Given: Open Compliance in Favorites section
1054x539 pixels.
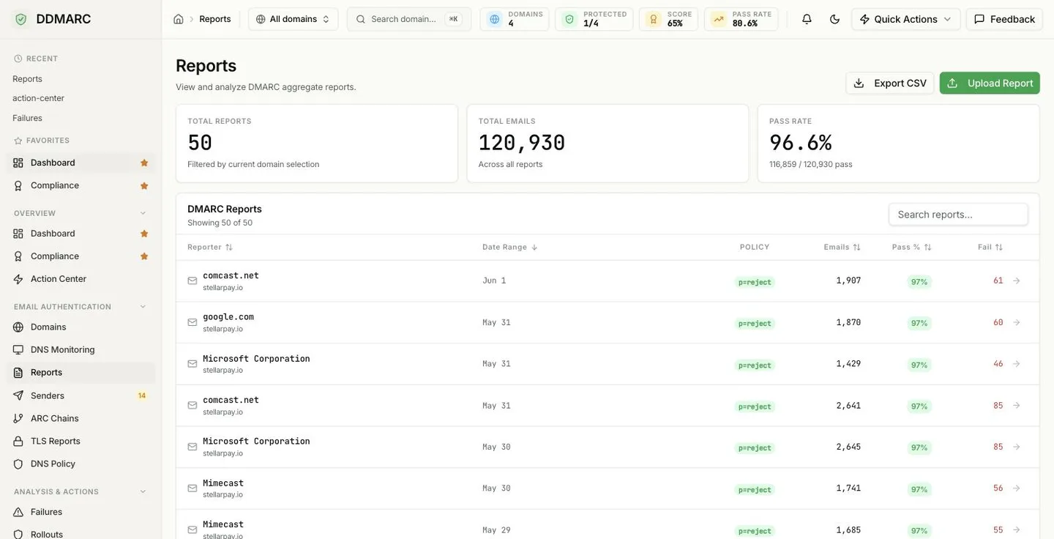Looking at the screenshot, I should pos(81,185).
